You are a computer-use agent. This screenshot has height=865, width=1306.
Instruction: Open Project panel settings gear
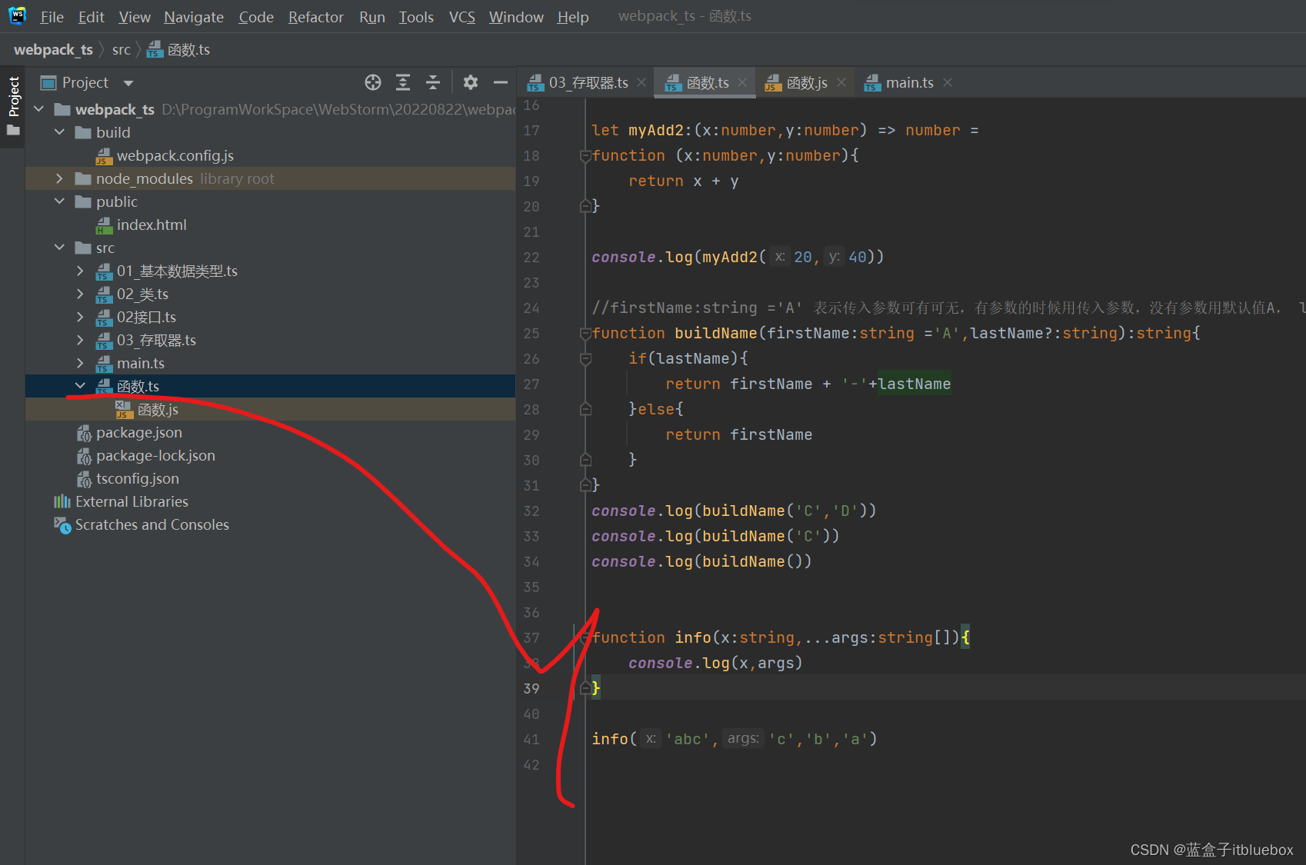(x=471, y=82)
